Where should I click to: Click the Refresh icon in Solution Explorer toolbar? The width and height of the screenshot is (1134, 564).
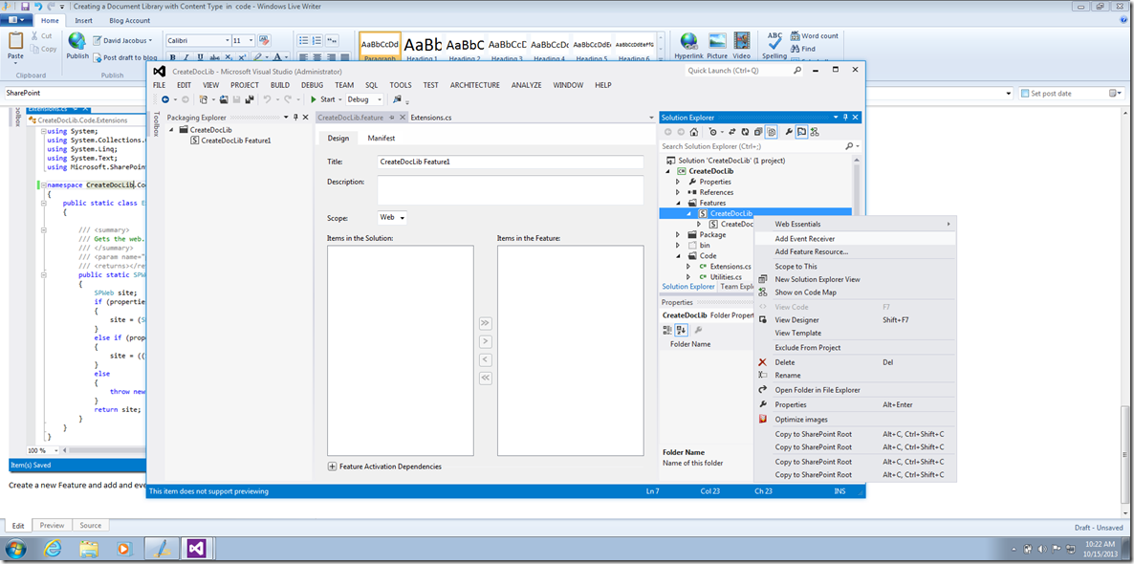click(x=745, y=132)
